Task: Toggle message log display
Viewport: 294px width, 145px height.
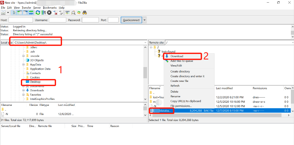Action: (x=14, y=13)
